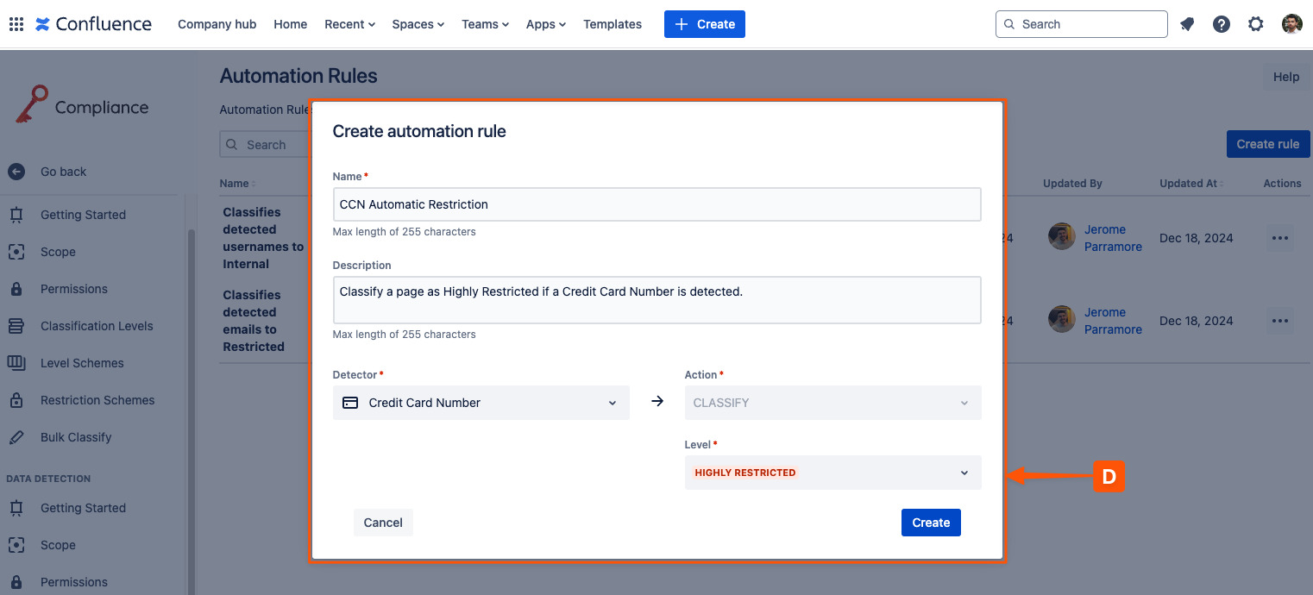Image resolution: width=1313 pixels, height=595 pixels.
Task: Click the user profile avatar
Action: [x=1291, y=24]
